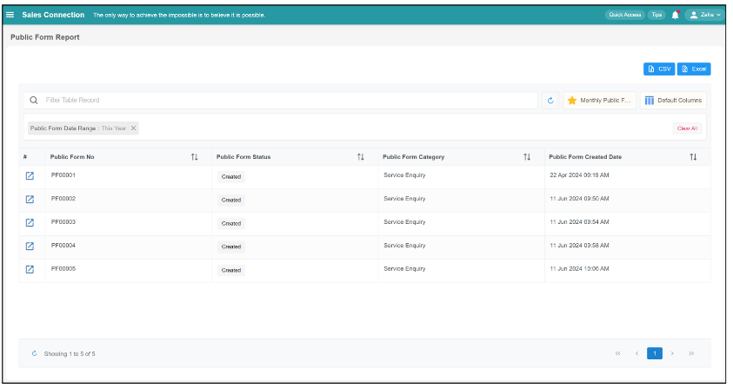Click Created status badge for PF00002
The image size is (733, 388).
[231, 201]
